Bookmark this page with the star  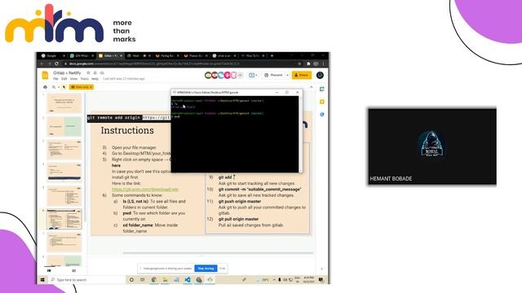point(299,63)
